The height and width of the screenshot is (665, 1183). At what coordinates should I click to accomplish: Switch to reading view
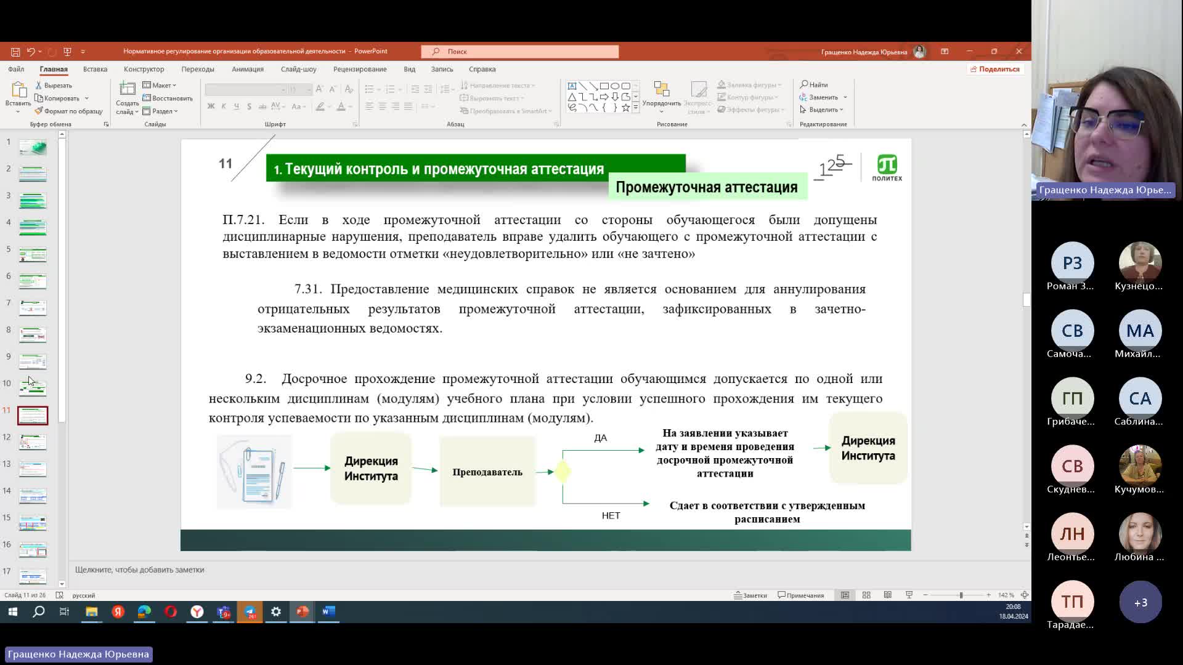(888, 595)
